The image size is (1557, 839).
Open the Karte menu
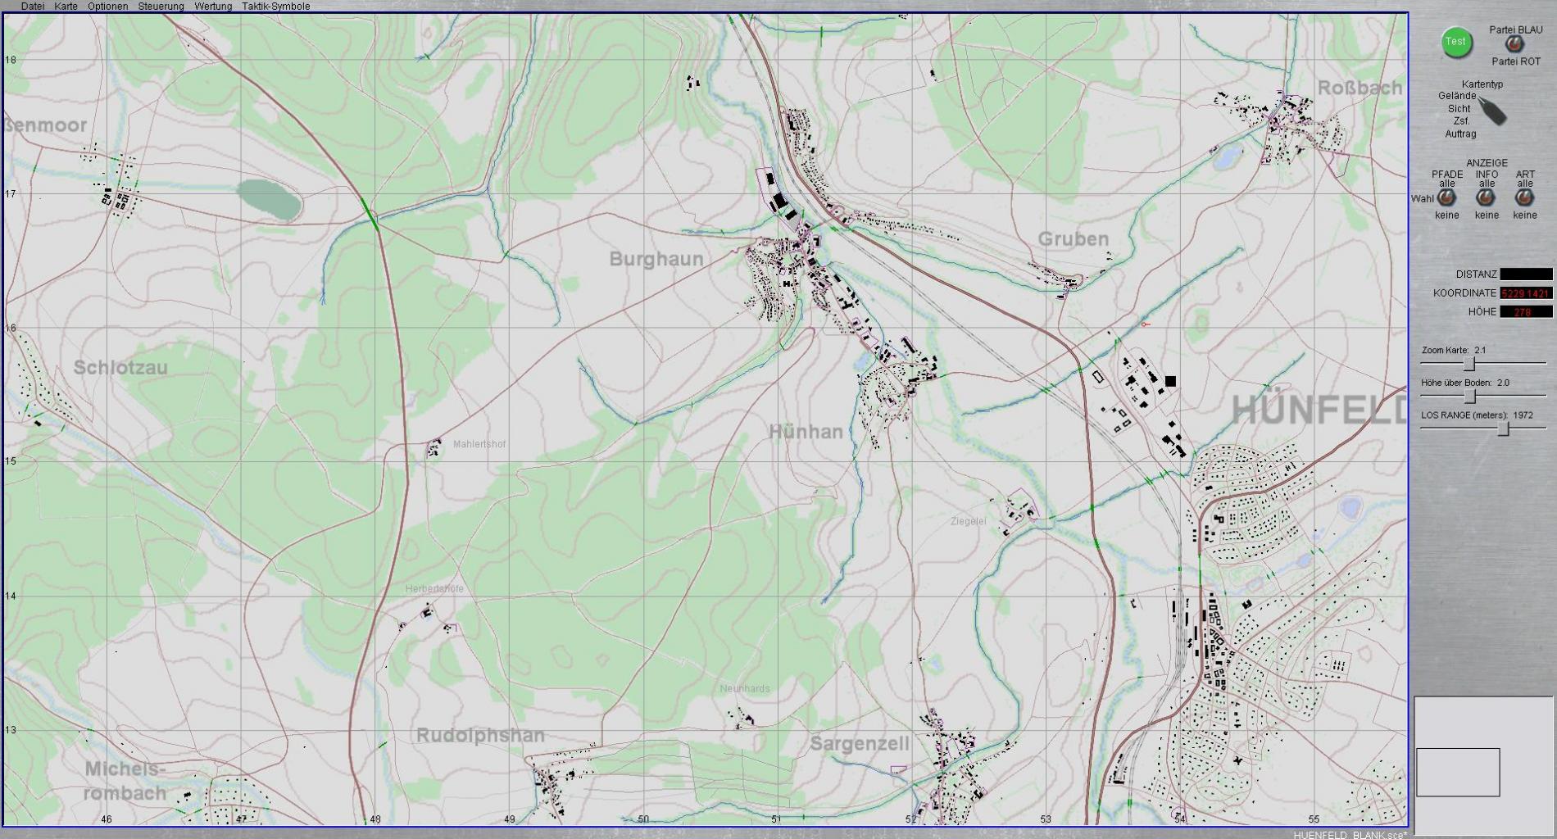tap(66, 7)
